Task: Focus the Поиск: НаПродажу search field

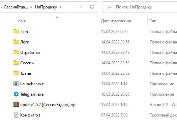Action: (x=140, y=7)
